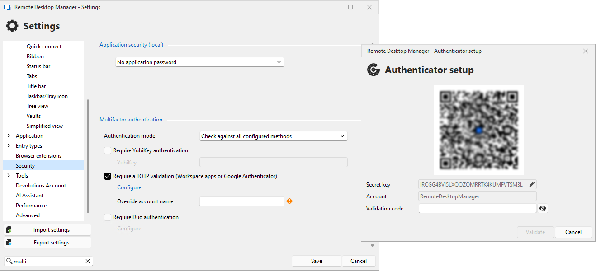Viewport: 596px width, 271px height.
Task: Click the scroll down arrow of settings panel
Action: [373, 246]
